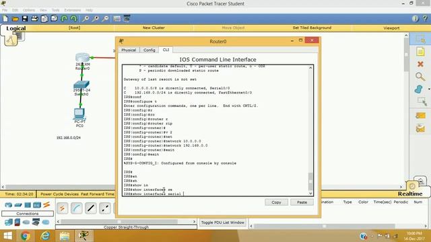Viewport: 431px width, 242px height.
Task: Click the Copy button below the CLI
Action: 276,202
